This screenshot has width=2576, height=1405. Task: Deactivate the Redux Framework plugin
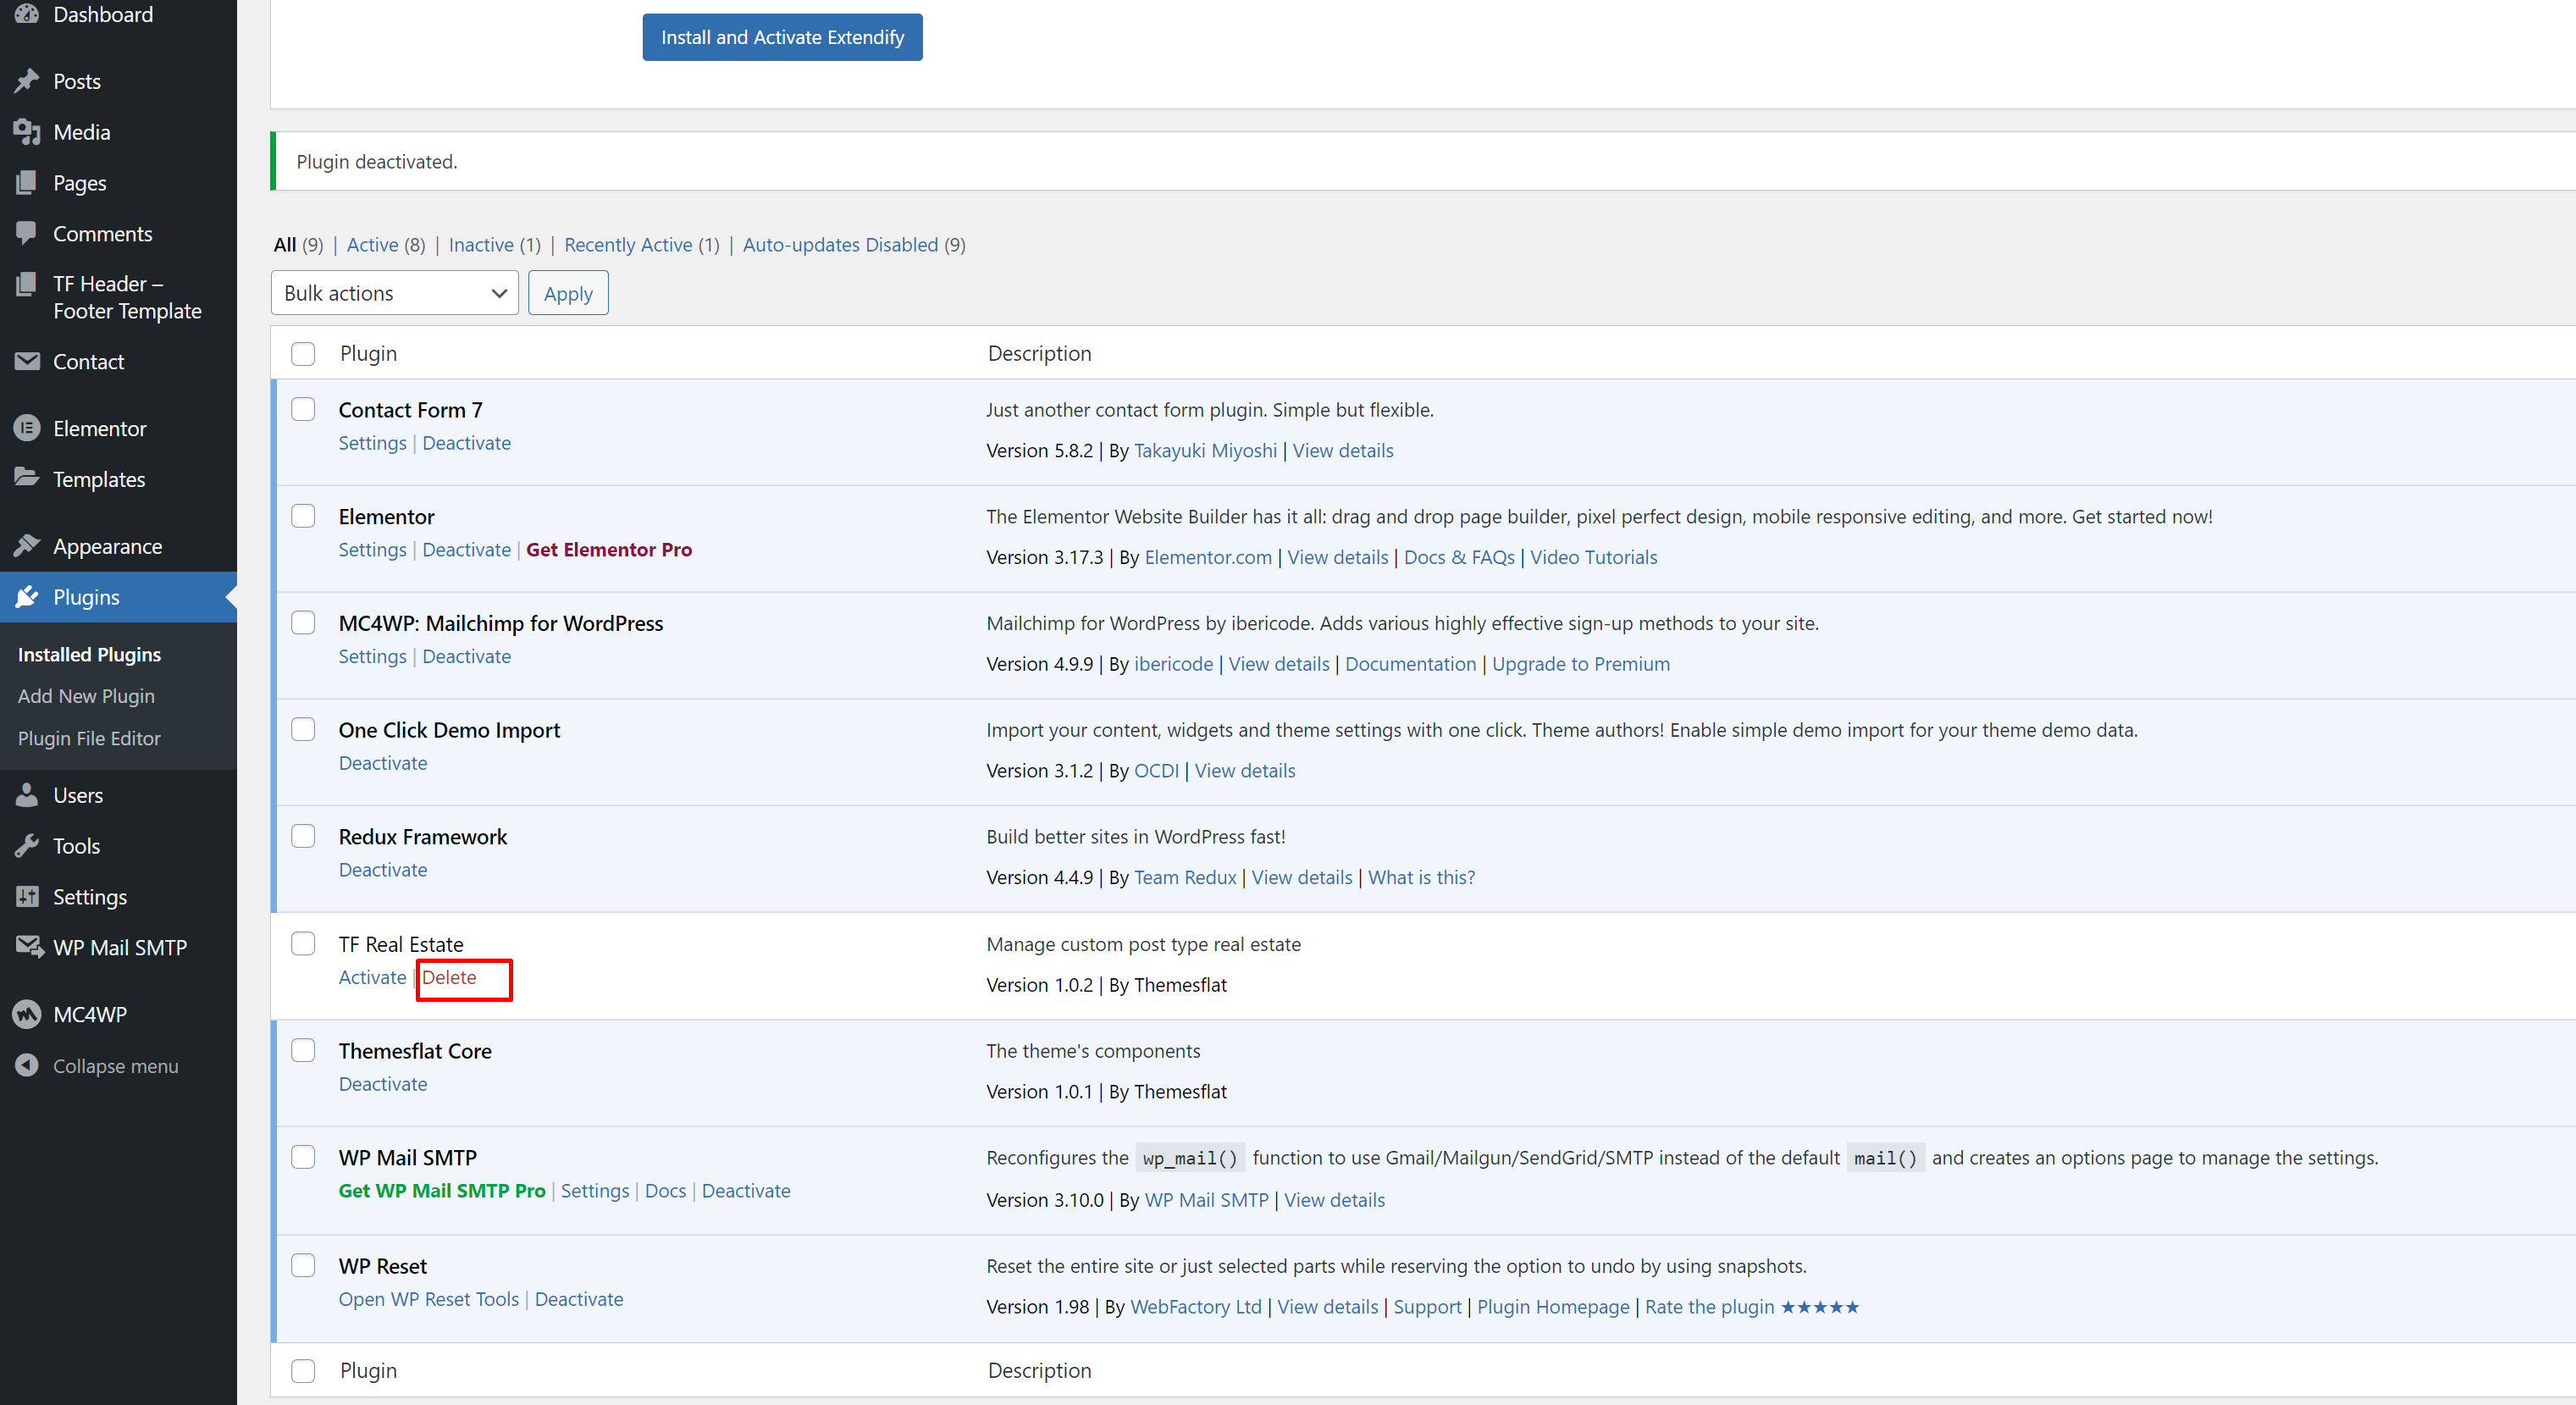tap(383, 870)
